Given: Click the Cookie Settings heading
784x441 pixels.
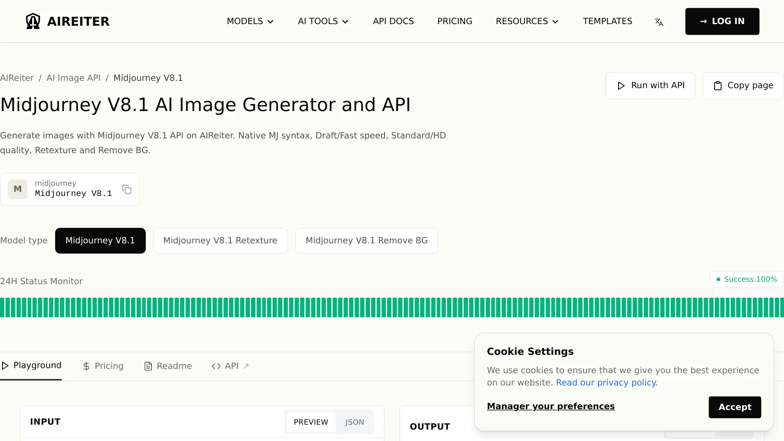Looking at the screenshot, I should 530,352.
